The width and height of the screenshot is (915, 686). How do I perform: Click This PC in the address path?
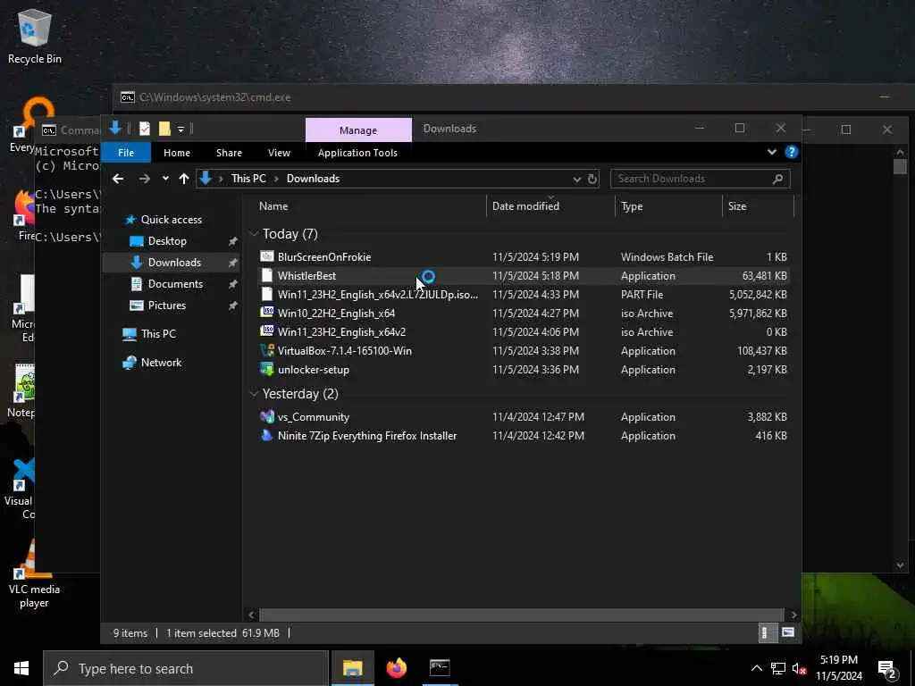click(x=248, y=179)
